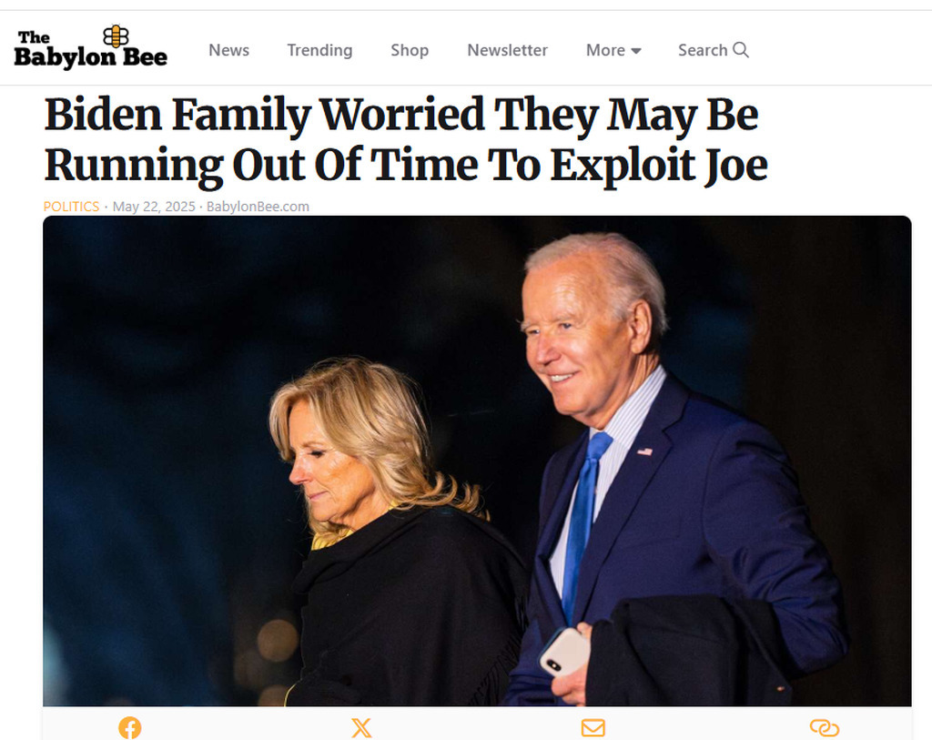932x740 pixels.
Task: Click the article's main photo
Action: coord(477,461)
